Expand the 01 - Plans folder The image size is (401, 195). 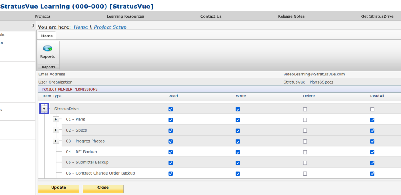56,120
